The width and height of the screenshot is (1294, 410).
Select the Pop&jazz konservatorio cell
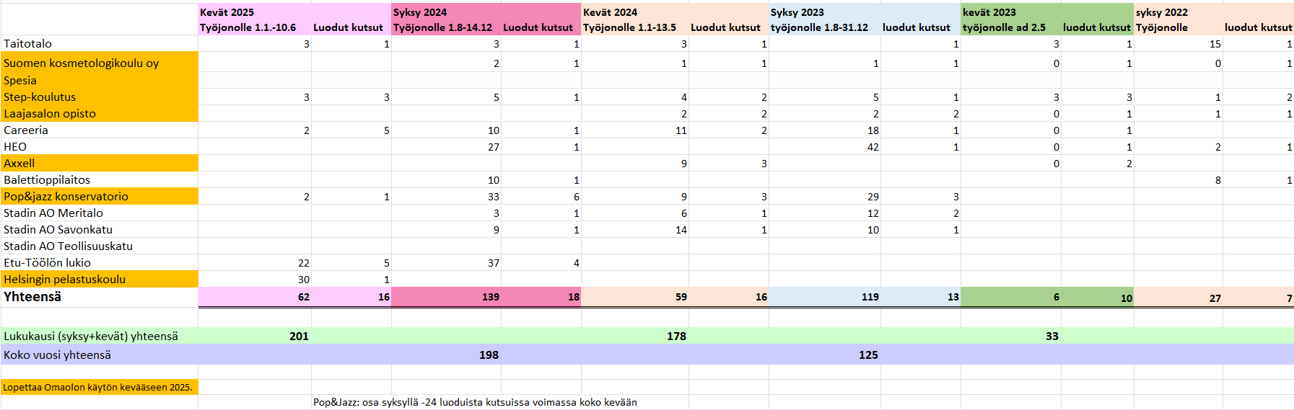(x=100, y=196)
